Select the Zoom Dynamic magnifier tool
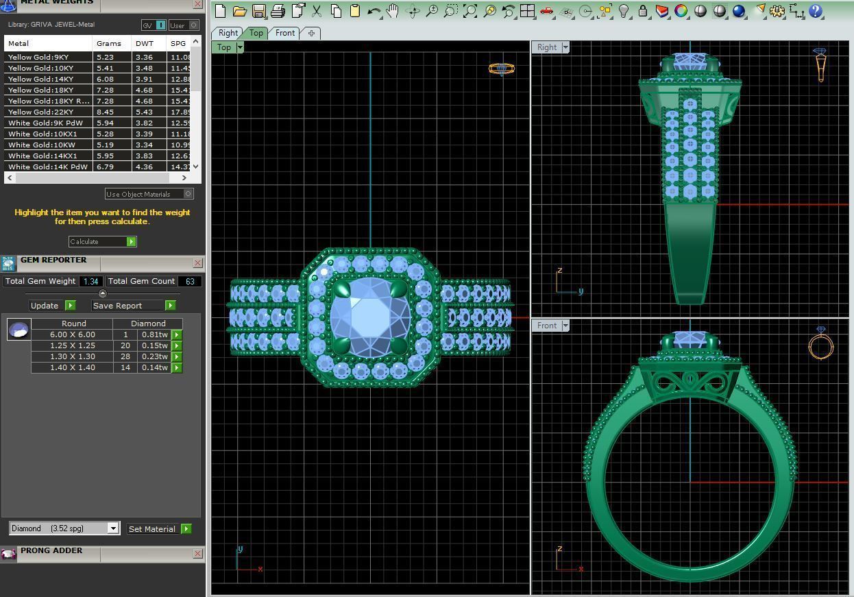The image size is (854, 597). (432, 11)
